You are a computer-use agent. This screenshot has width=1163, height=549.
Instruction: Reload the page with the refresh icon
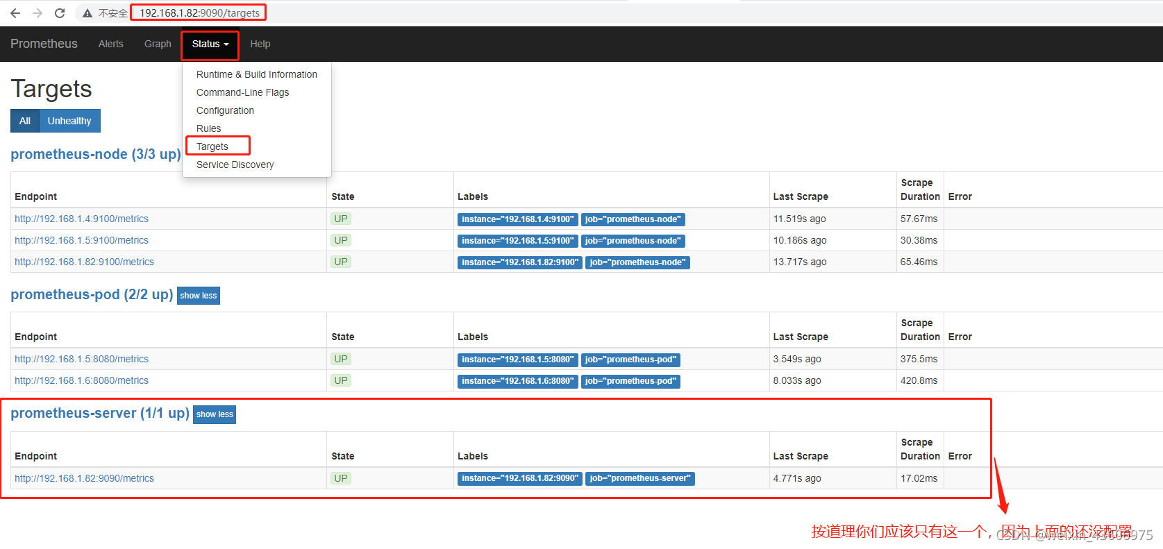60,13
